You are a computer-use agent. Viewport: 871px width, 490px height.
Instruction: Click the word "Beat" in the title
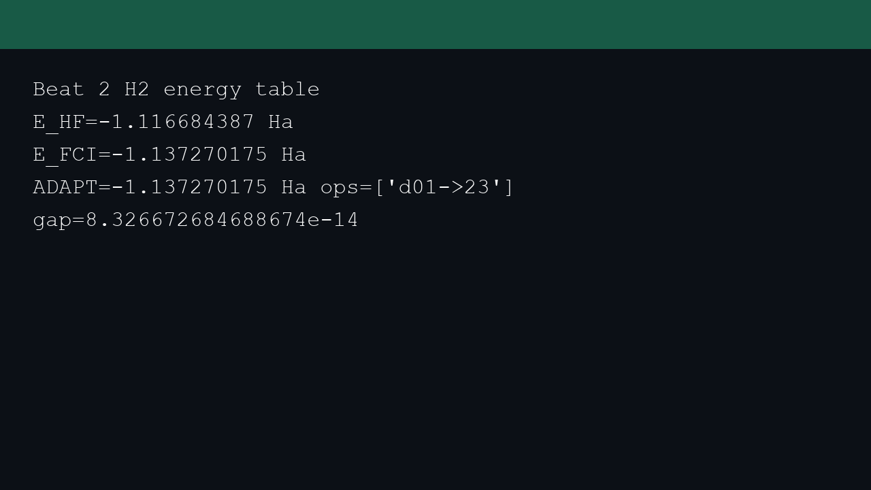(x=59, y=89)
